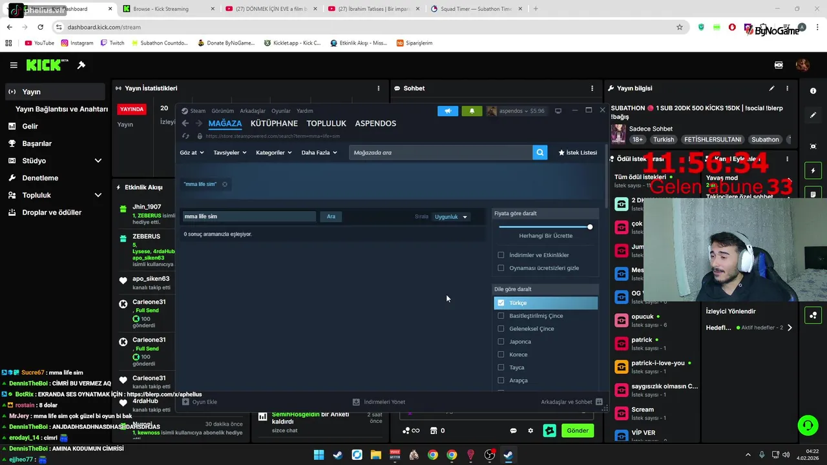Open the Görünüm menu in Steam
Screen dimensions: 827x465
(x=223, y=111)
